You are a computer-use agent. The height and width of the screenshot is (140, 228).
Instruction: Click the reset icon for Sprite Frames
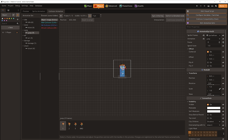(x=204, y=35)
